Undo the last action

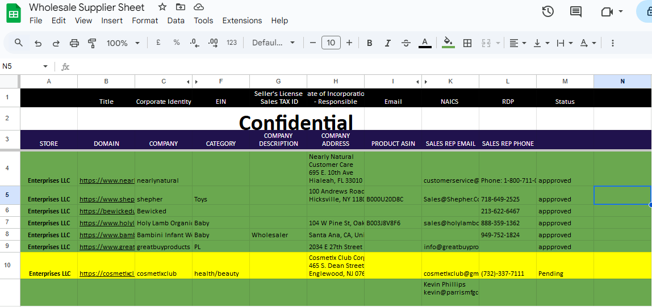[38, 43]
